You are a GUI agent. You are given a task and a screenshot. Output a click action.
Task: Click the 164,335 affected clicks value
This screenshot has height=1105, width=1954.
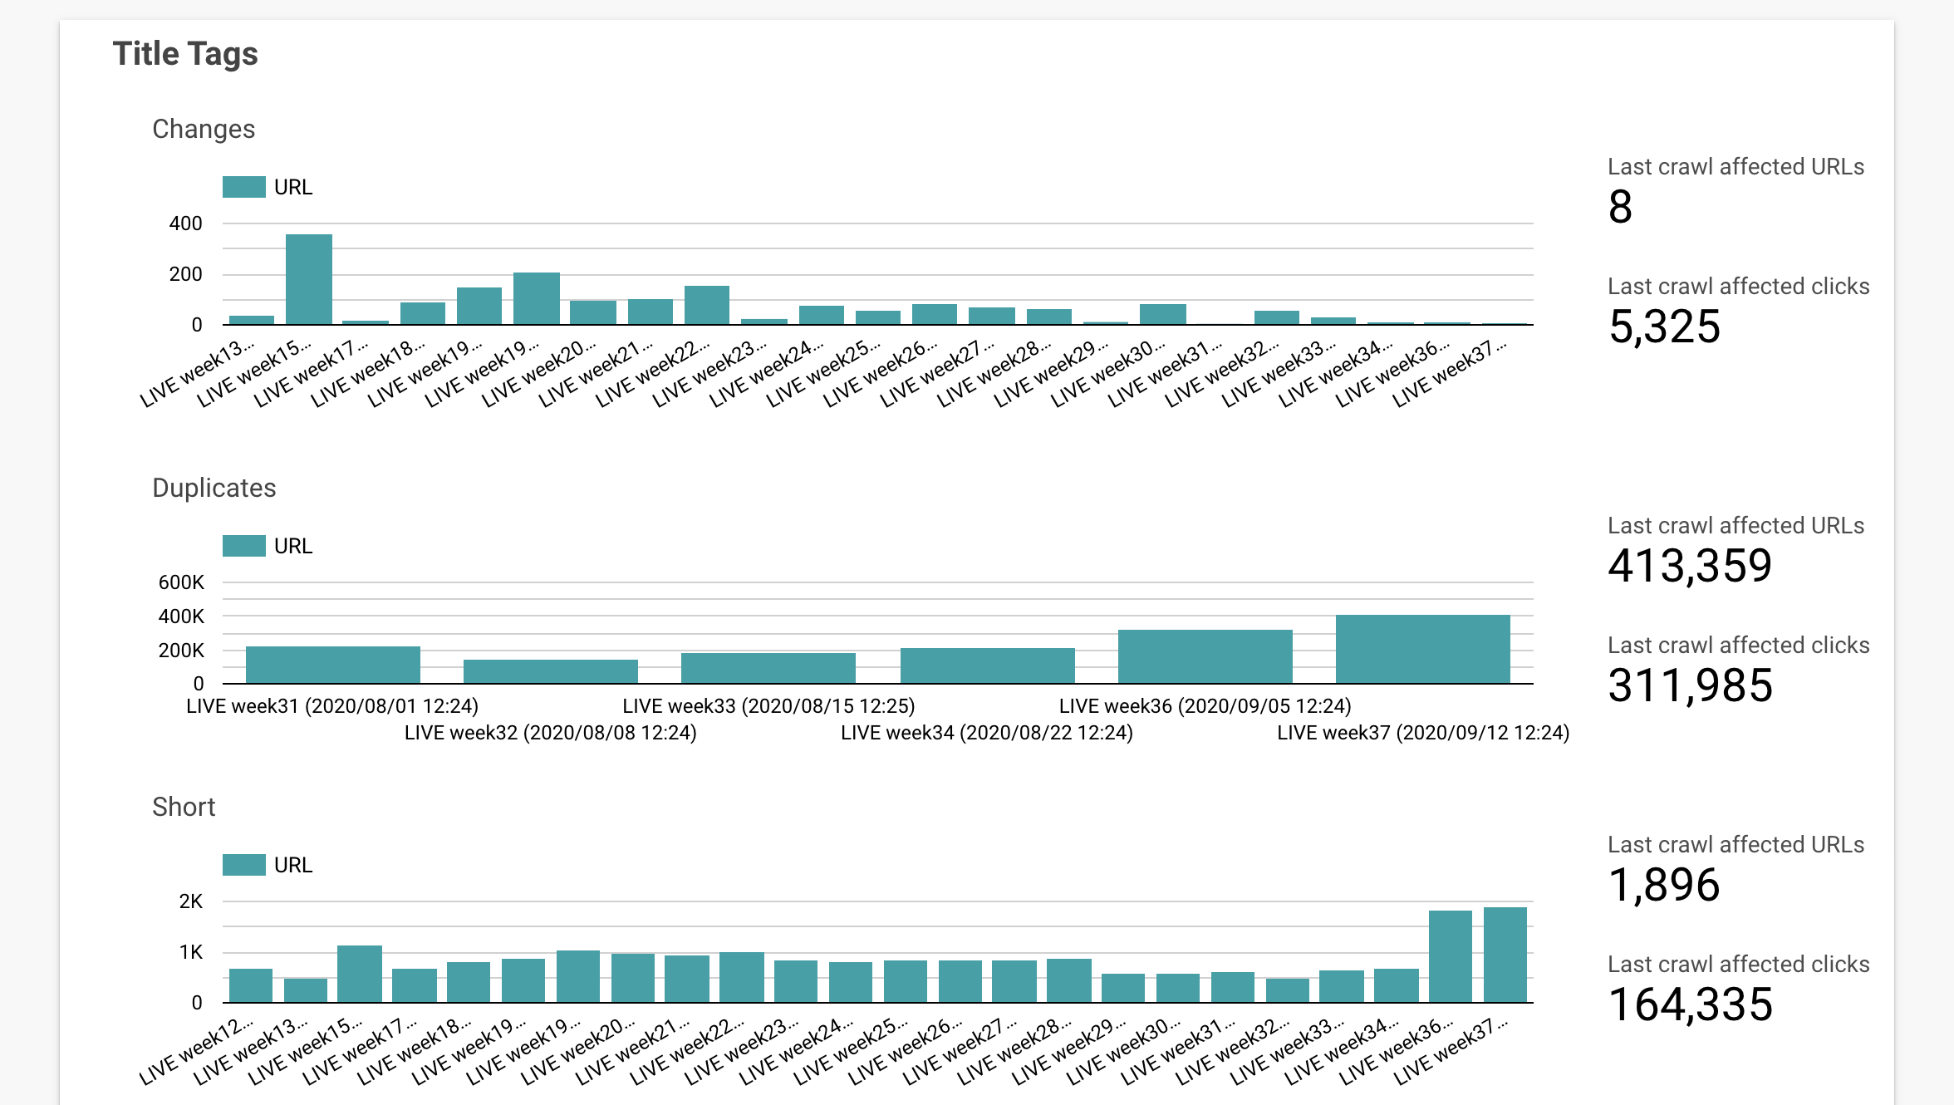pos(1691,1004)
